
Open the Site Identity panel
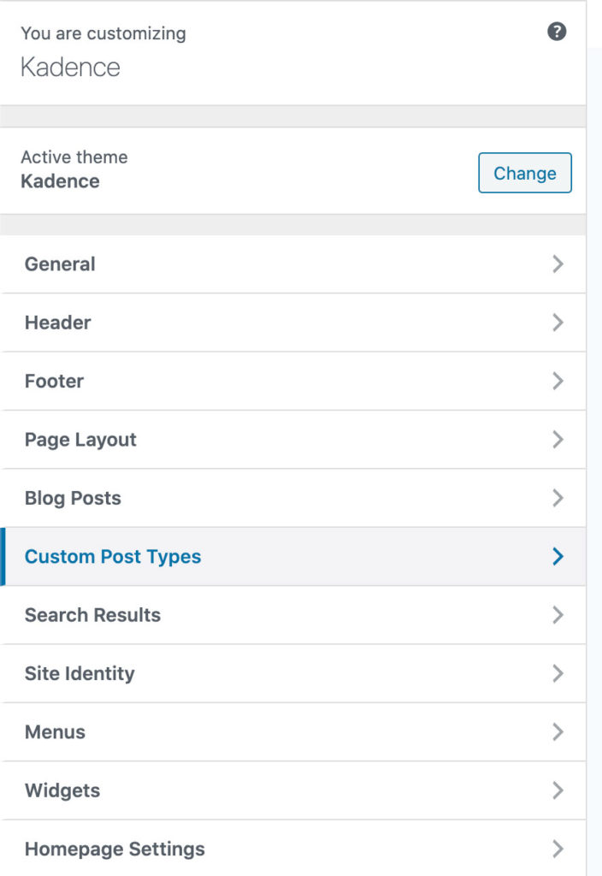pyautogui.click(x=292, y=673)
